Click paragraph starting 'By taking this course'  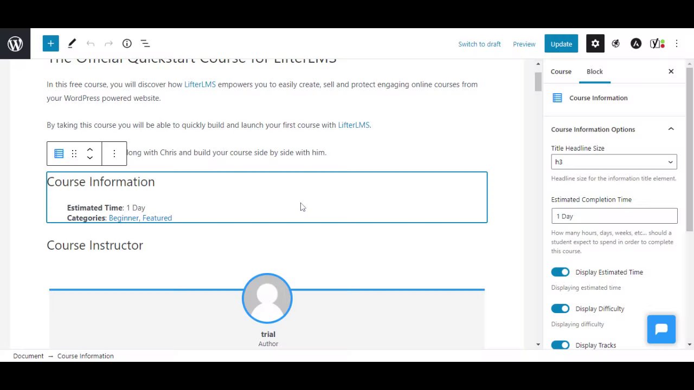209,125
